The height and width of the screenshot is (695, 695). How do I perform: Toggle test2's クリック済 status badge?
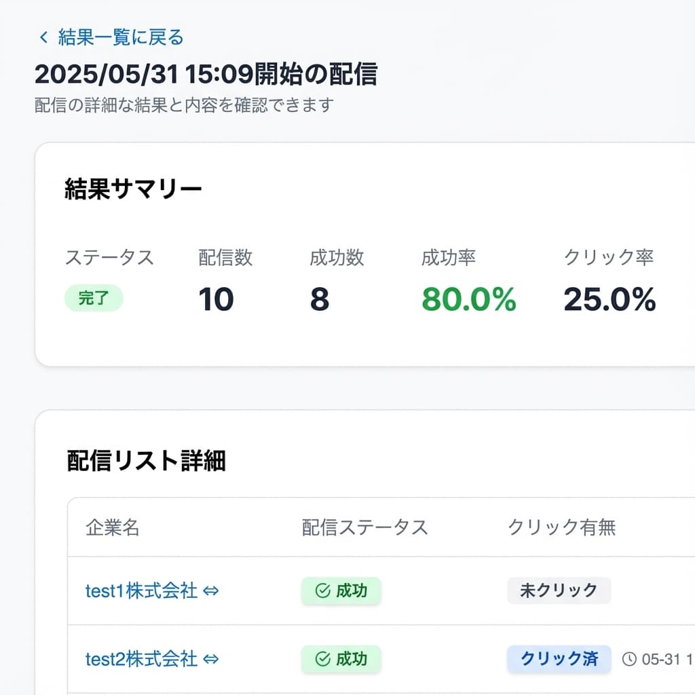558,658
